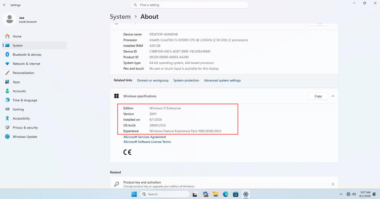The height and width of the screenshot is (199, 380).
Task: Show hidden system tray icons
Action: (x=341, y=194)
